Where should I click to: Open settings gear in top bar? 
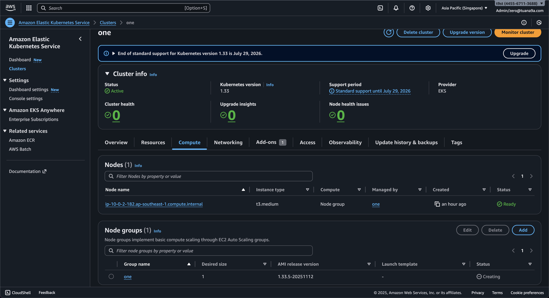point(428,8)
